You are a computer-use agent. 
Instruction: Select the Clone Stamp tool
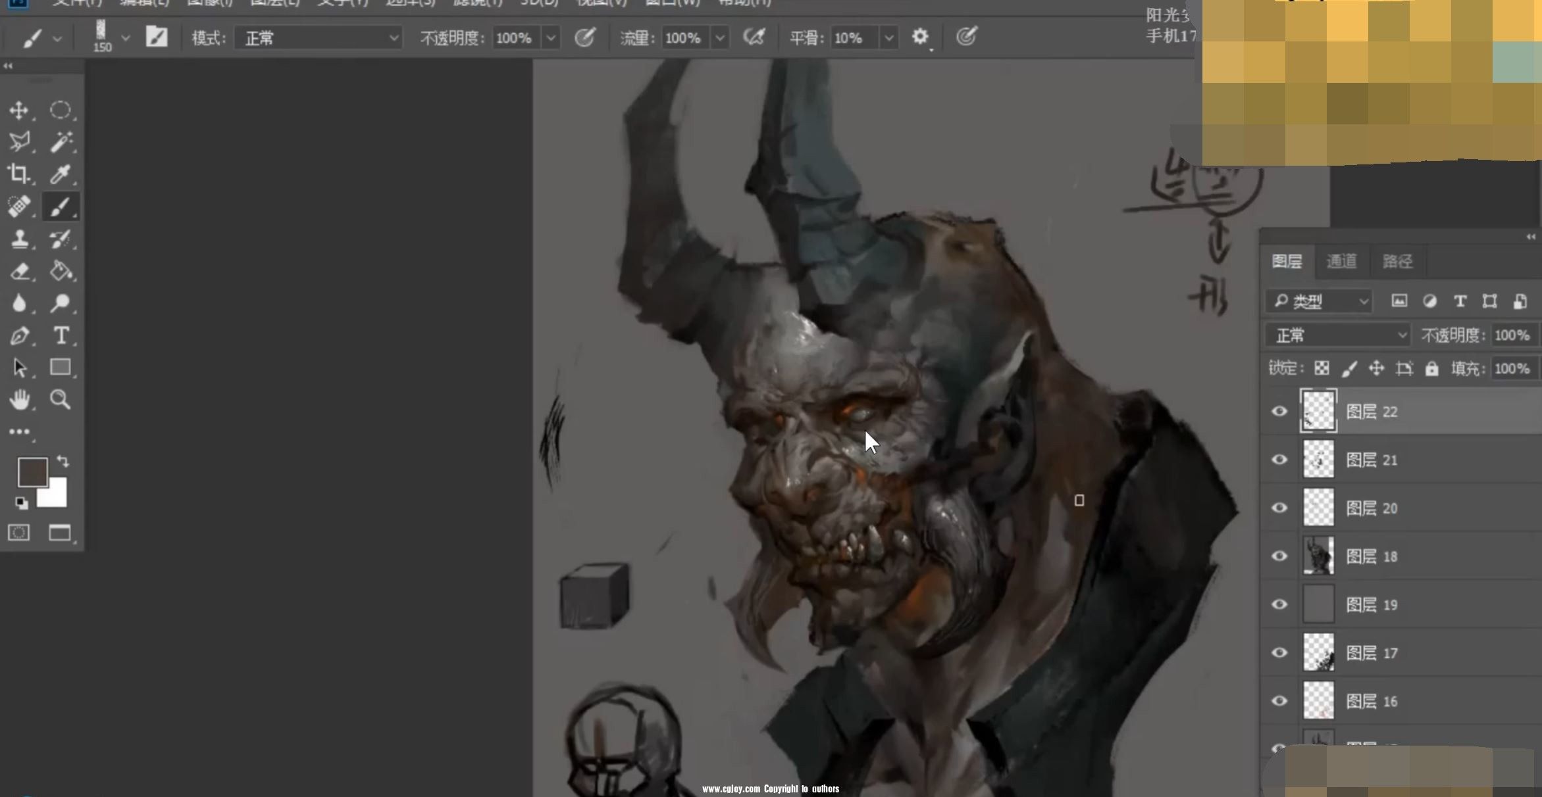19,239
